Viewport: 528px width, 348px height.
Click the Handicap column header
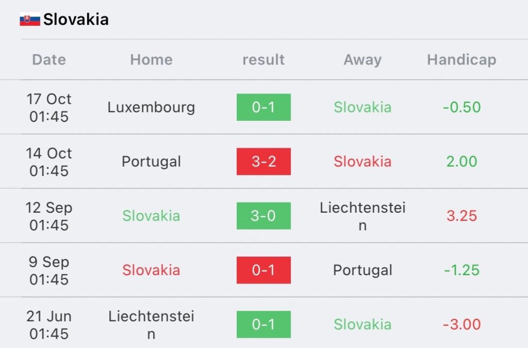461,60
